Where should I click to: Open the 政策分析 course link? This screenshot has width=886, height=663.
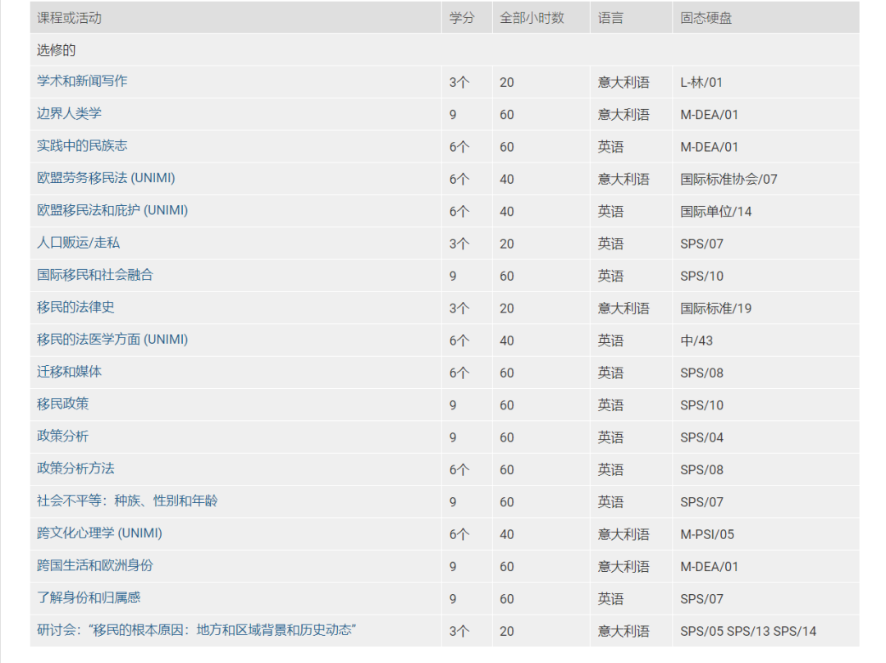pos(62,437)
